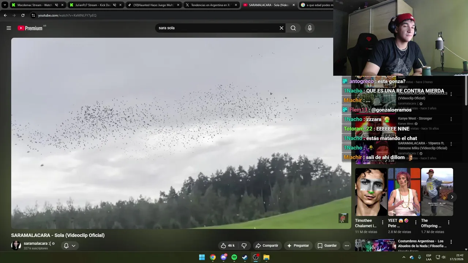The height and width of the screenshot is (263, 468).
Task: Open Spotify from the taskbar
Action: pos(234,257)
